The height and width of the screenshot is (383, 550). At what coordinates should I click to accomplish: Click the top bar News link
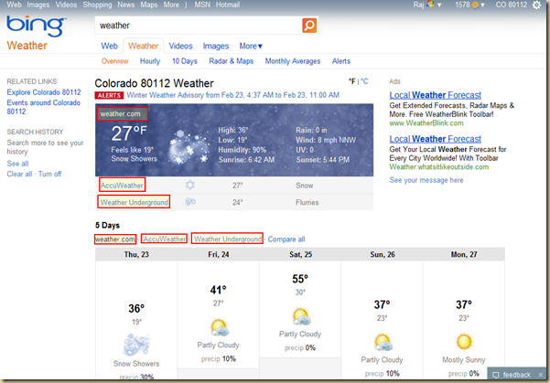click(126, 5)
